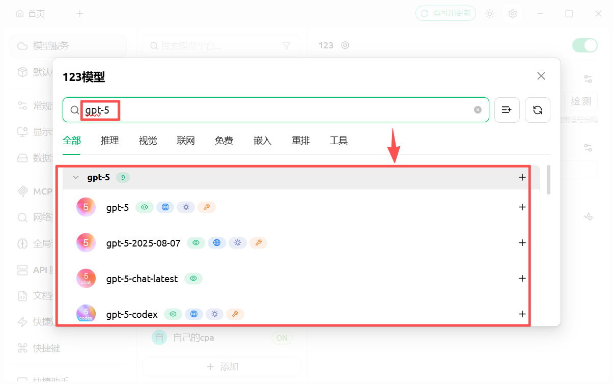Clear the gpt-5 search text icon

(478, 110)
